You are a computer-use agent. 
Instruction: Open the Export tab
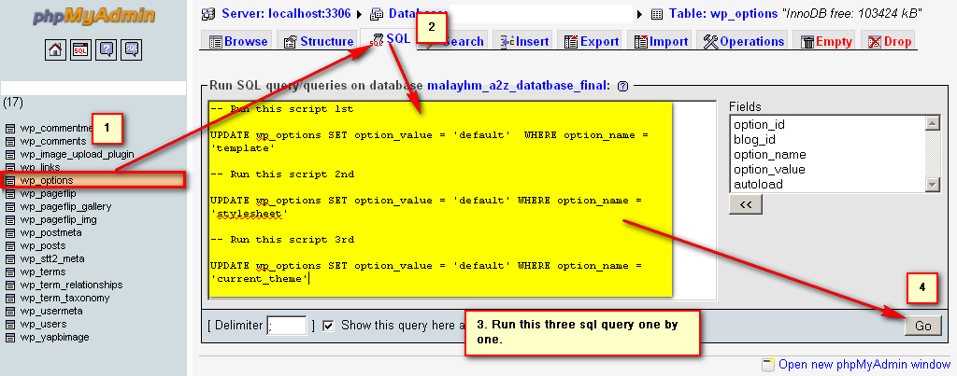click(x=592, y=41)
